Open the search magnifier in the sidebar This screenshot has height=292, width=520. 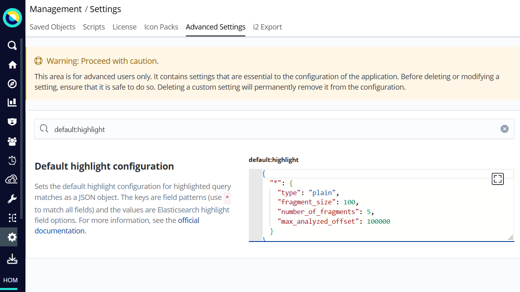(12, 45)
